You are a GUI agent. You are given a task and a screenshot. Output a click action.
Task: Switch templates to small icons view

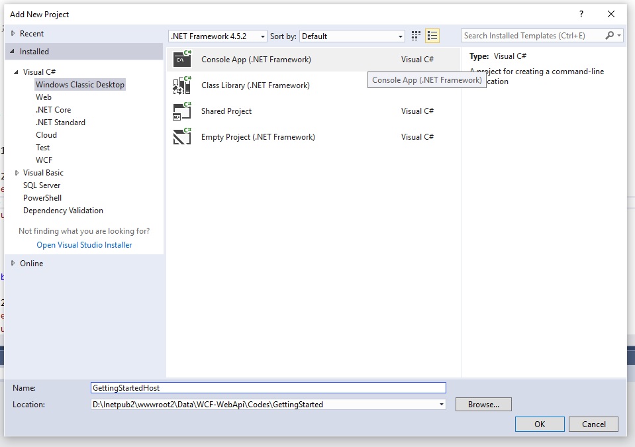(x=416, y=36)
